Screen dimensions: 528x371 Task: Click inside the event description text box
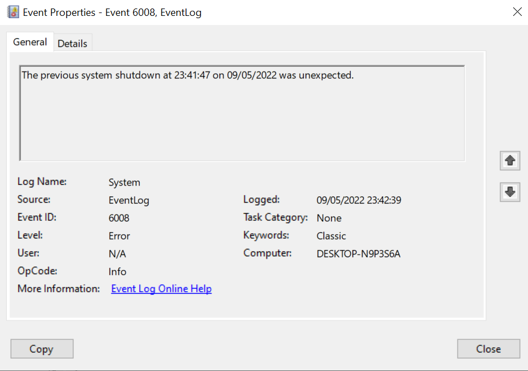pyautogui.click(x=242, y=113)
